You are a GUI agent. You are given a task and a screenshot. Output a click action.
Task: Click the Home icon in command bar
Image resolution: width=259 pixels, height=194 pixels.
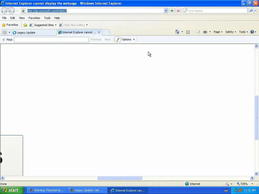177,32
